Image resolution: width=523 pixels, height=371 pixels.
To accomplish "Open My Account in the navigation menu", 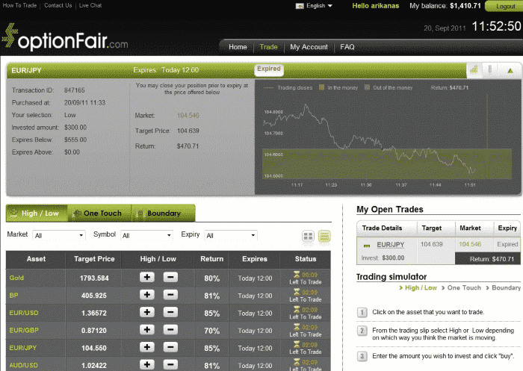I will click(x=309, y=47).
